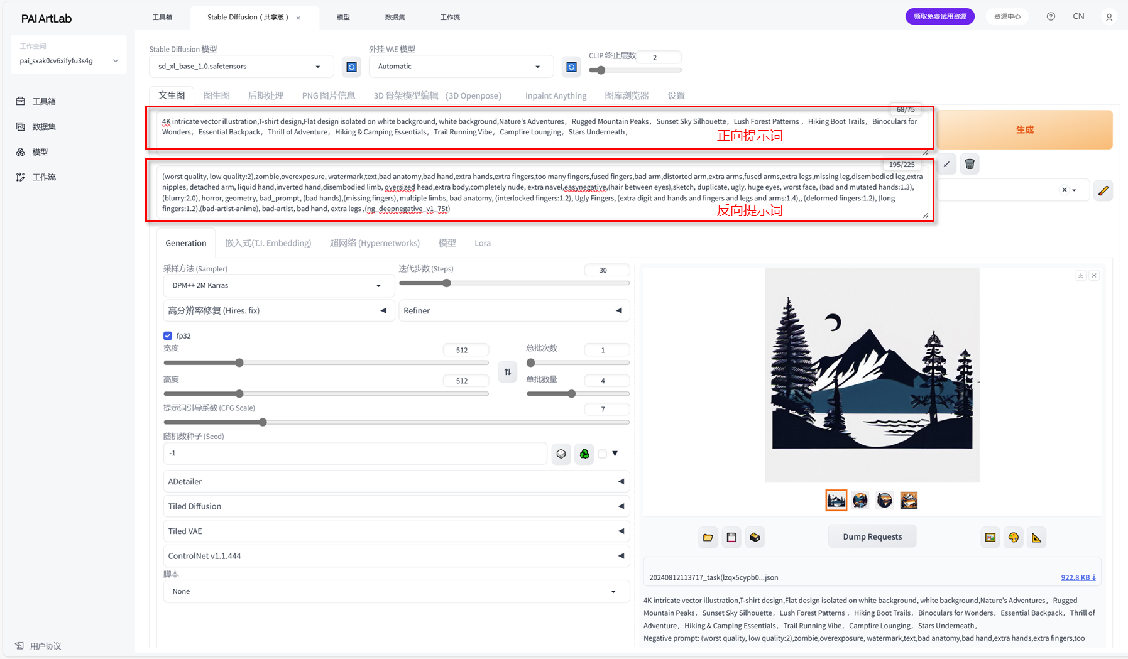Expand the Tiled VAE section
The height and width of the screenshot is (659, 1128).
(x=397, y=531)
